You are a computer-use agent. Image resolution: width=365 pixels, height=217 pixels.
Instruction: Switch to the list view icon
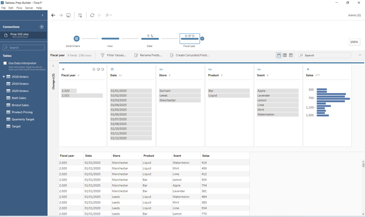[285, 55]
